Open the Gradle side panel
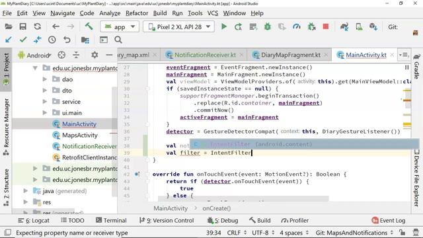 pyautogui.click(x=417, y=66)
